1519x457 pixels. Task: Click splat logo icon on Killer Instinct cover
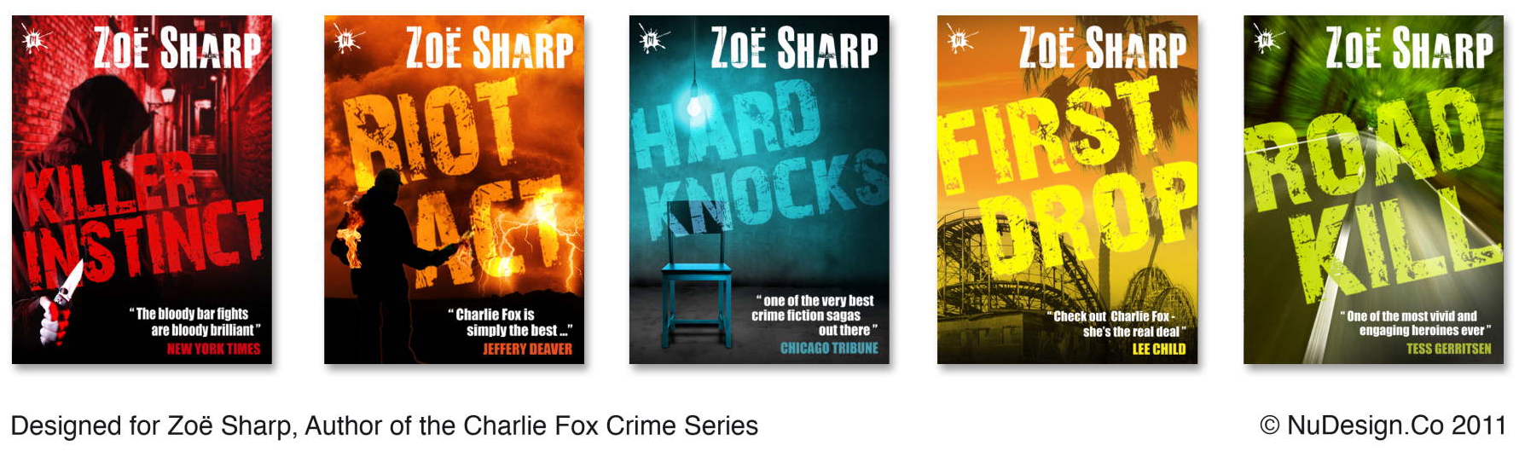point(36,39)
